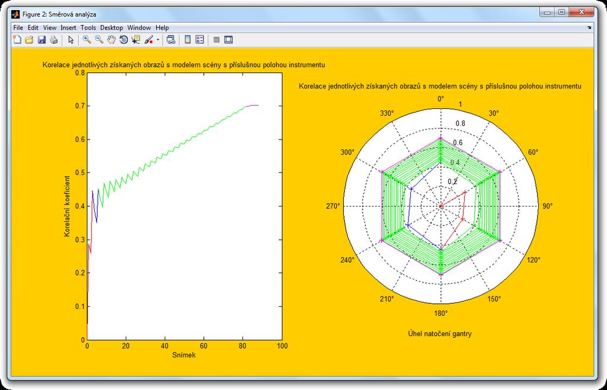Insert a legend from the toolbar
Viewport: 607px width, 390px height.
[200, 40]
